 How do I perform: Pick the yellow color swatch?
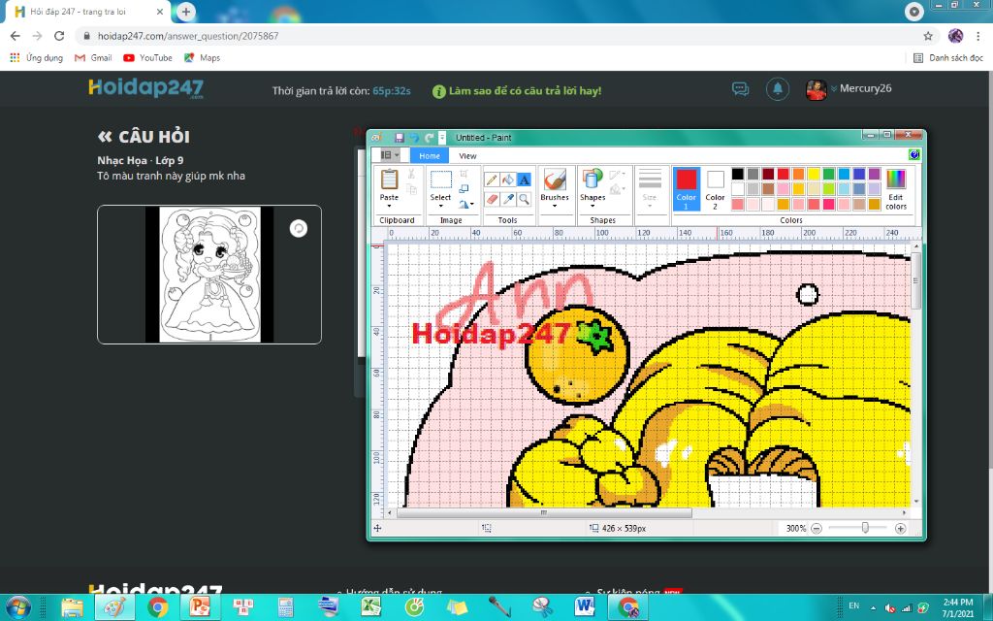[814, 174]
